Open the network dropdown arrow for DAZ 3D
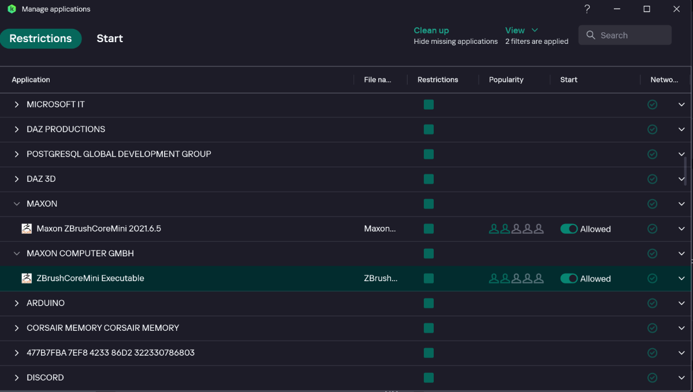693x392 pixels. (681, 179)
